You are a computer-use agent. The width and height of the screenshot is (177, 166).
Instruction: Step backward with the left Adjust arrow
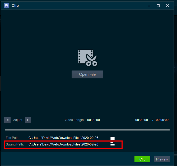7,120
